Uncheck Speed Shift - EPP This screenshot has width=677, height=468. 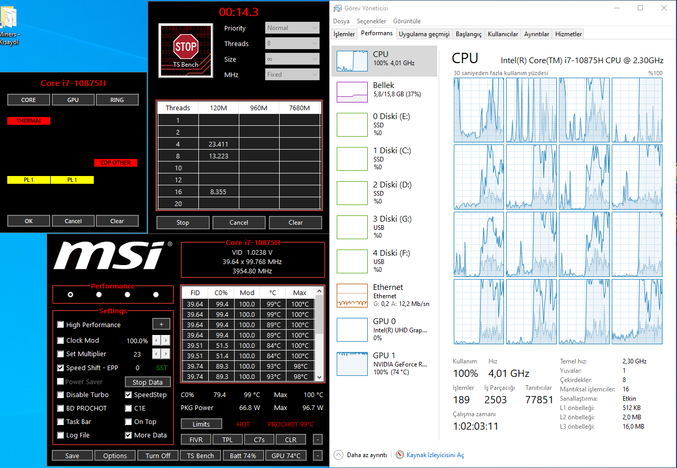coord(61,368)
